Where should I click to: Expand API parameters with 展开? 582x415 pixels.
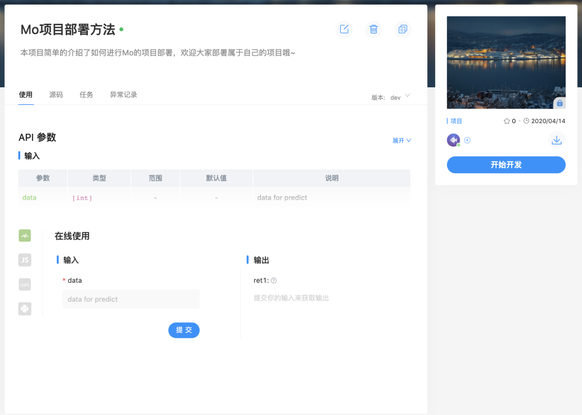click(401, 141)
